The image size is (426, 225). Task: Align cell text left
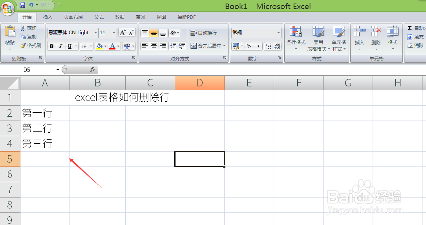[x=145, y=46]
